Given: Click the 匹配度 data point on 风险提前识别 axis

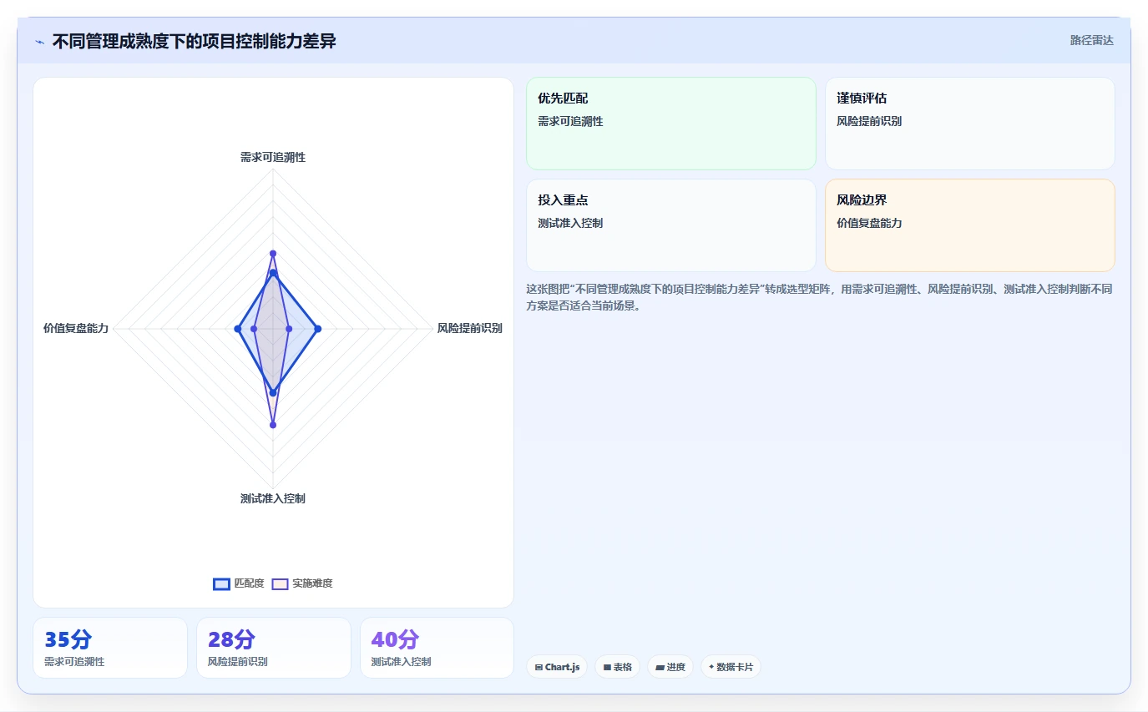Looking at the screenshot, I should [x=317, y=329].
